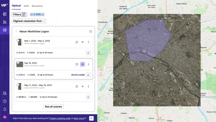The width and height of the screenshot is (216, 122).
Task: Open the Filters panel
Action: (x=19, y=14)
